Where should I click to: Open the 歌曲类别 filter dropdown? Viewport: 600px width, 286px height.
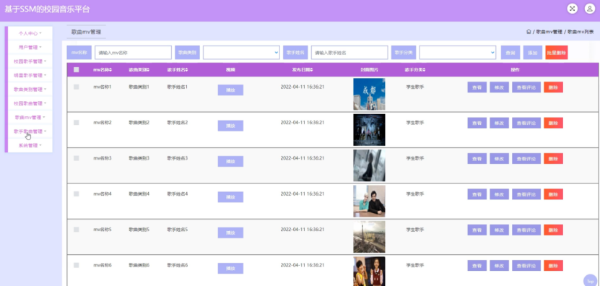pyautogui.click(x=241, y=53)
